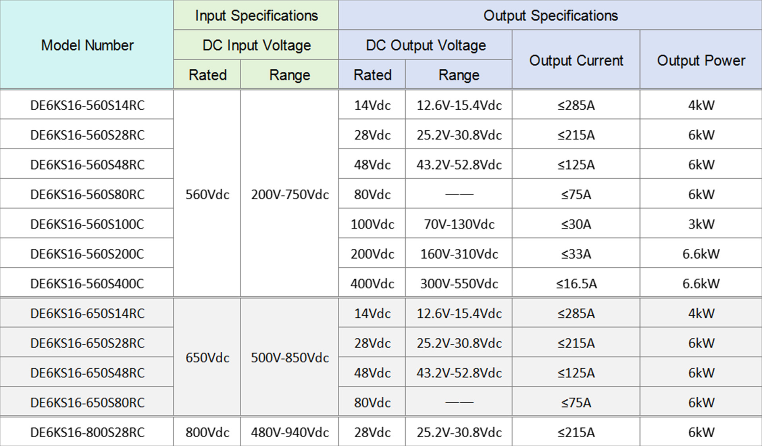Image resolution: width=762 pixels, height=446 pixels.
Task: Select the Input Specifications header
Action: [256, 15]
